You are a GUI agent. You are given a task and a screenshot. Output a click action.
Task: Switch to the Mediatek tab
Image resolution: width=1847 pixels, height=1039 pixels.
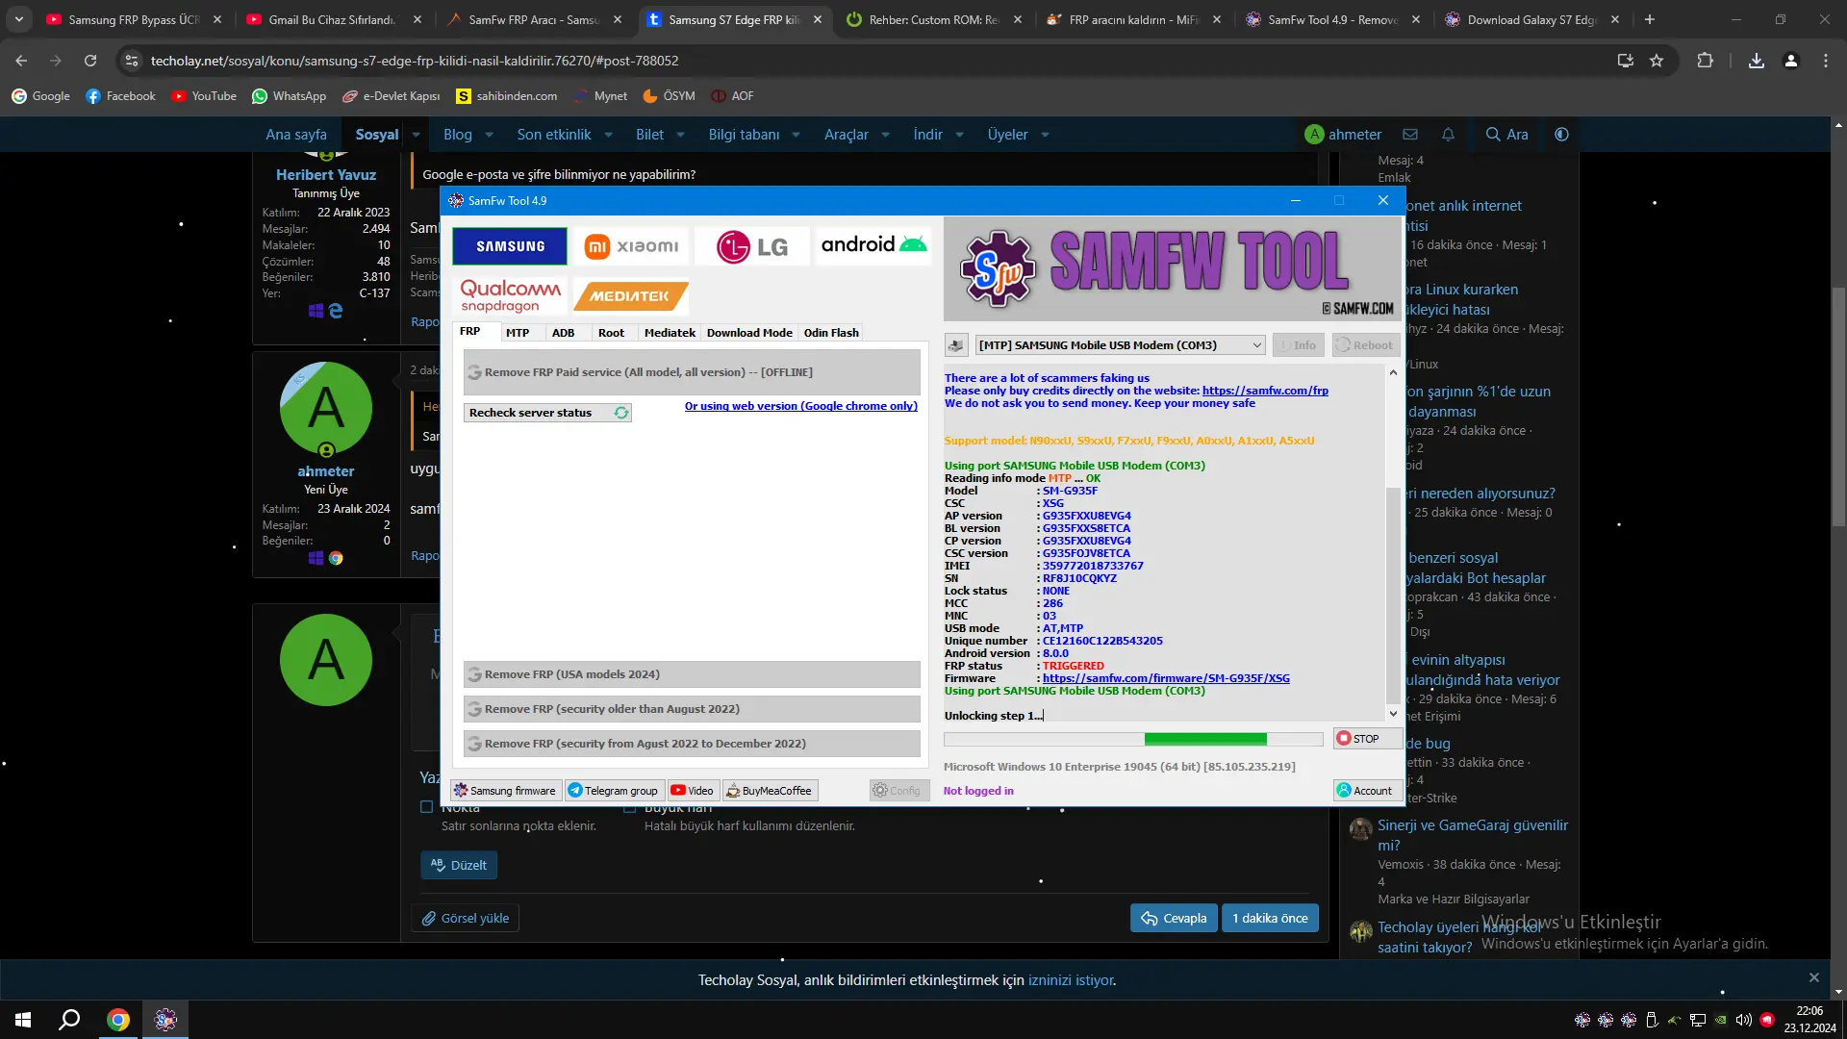point(670,333)
